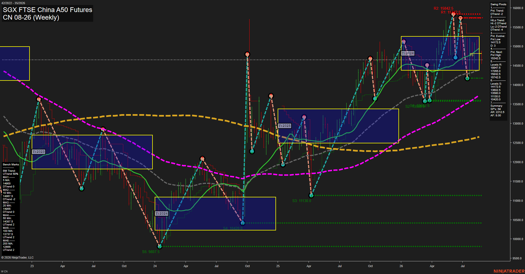Click the W CN chart interval label
Viewport: 525px width, 274px height.
(4, 272)
